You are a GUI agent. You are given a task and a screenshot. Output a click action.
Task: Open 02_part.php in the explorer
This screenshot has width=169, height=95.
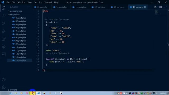(21, 21)
